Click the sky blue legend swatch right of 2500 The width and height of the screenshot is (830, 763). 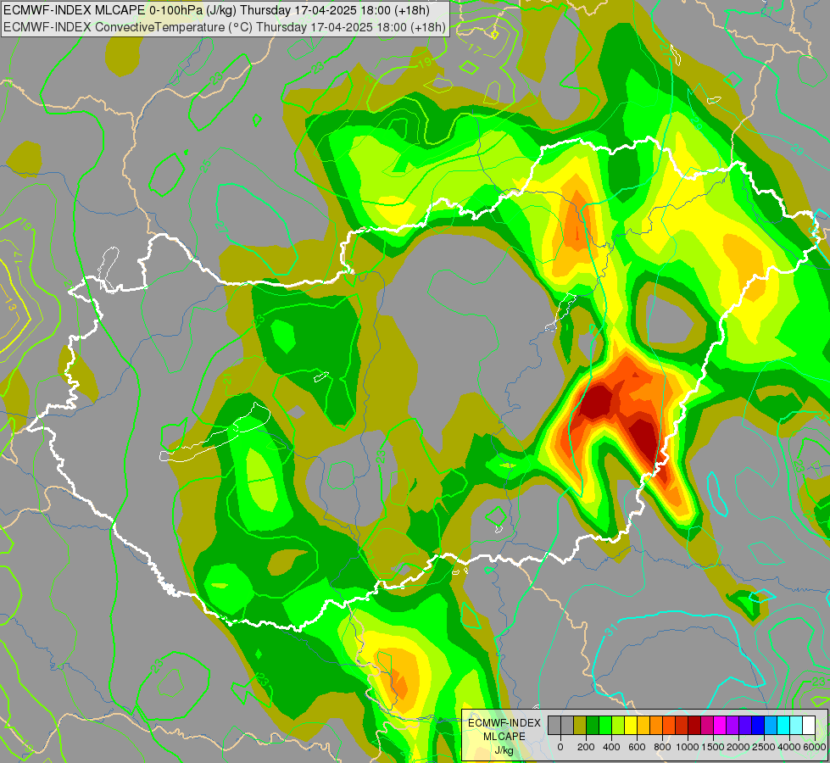[x=772, y=725]
